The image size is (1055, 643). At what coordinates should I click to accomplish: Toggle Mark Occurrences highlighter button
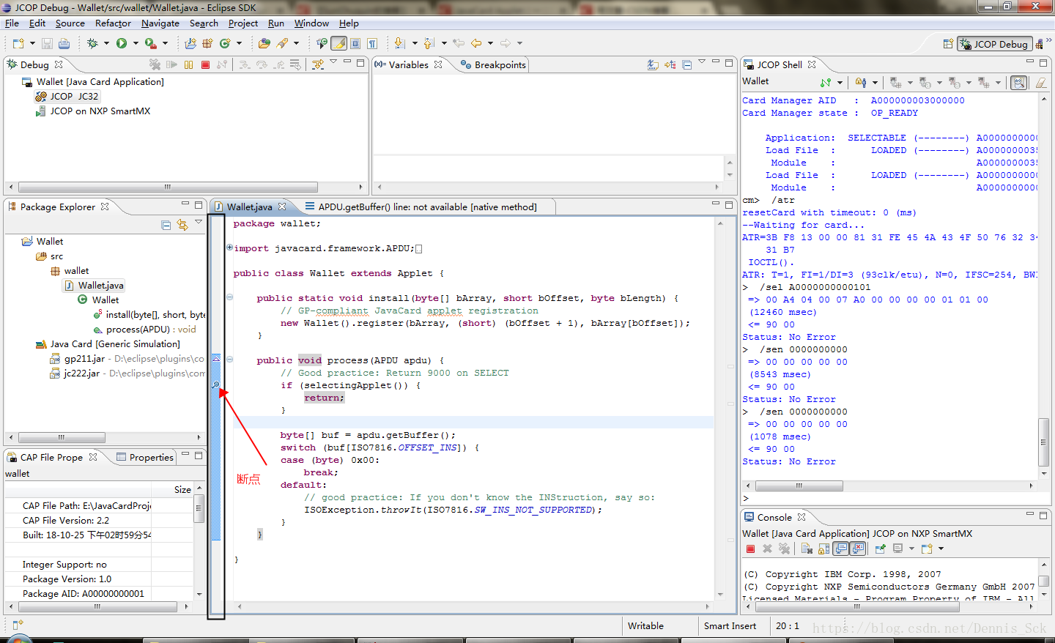(338, 43)
